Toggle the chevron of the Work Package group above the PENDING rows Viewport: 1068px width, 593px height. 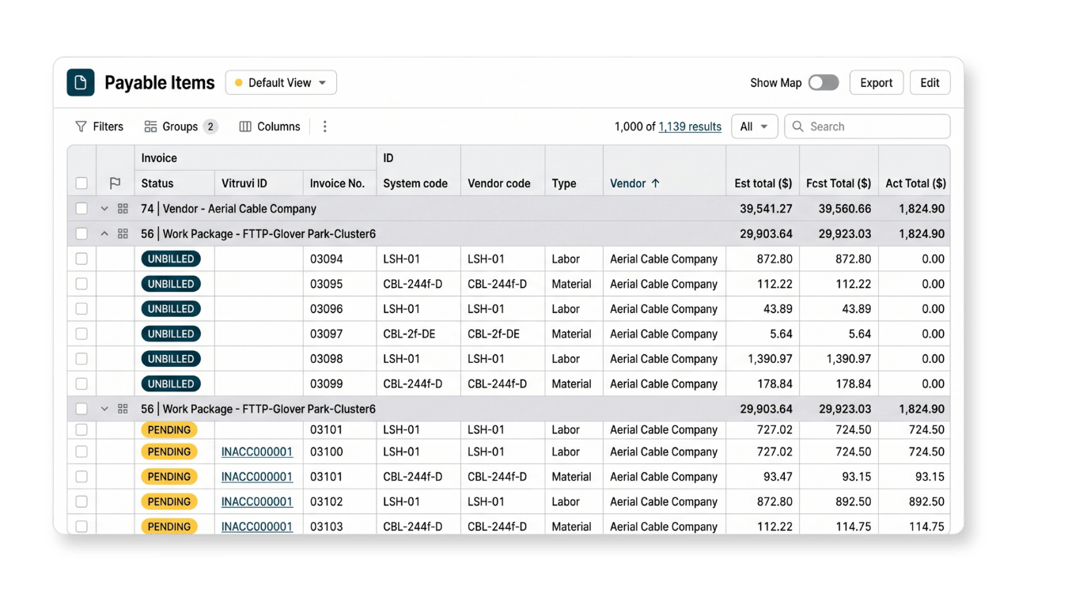click(x=104, y=409)
